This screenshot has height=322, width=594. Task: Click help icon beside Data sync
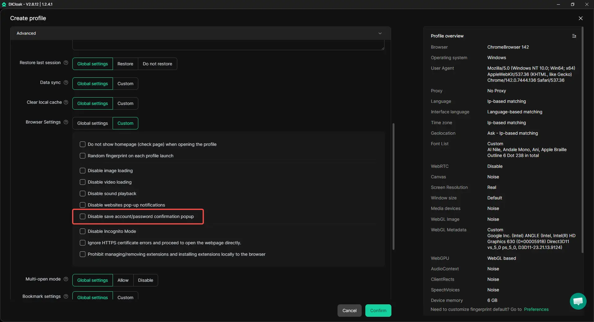[x=66, y=83]
